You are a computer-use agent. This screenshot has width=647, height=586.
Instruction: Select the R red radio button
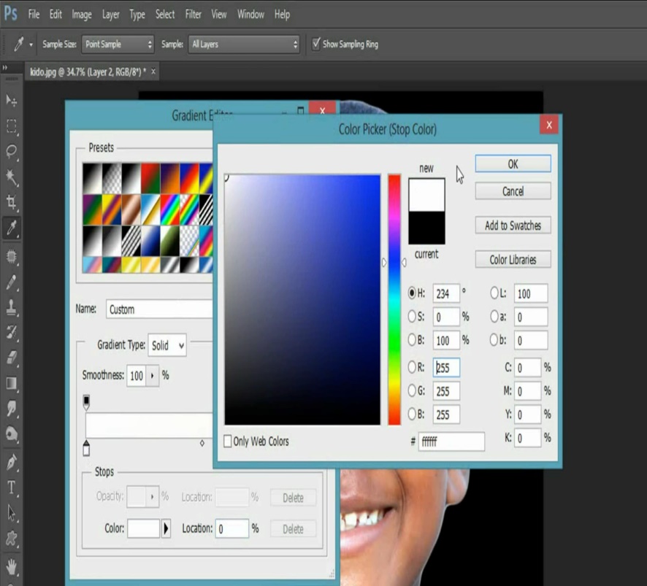412,367
